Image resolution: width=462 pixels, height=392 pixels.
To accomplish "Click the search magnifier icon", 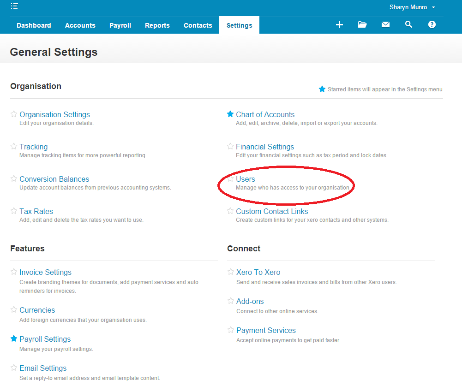I will point(408,24).
